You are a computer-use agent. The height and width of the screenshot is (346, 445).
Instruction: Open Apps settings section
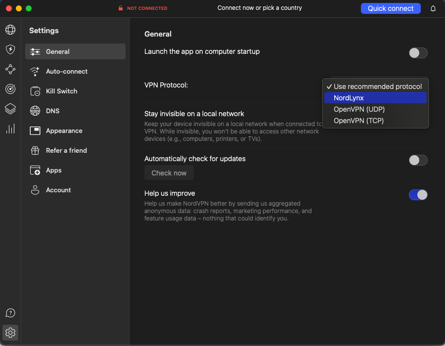point(76,171)
